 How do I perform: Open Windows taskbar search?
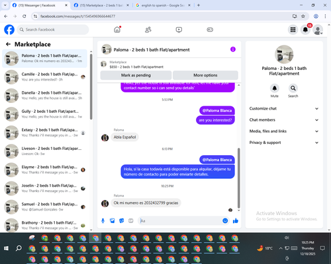click(19, 248)
